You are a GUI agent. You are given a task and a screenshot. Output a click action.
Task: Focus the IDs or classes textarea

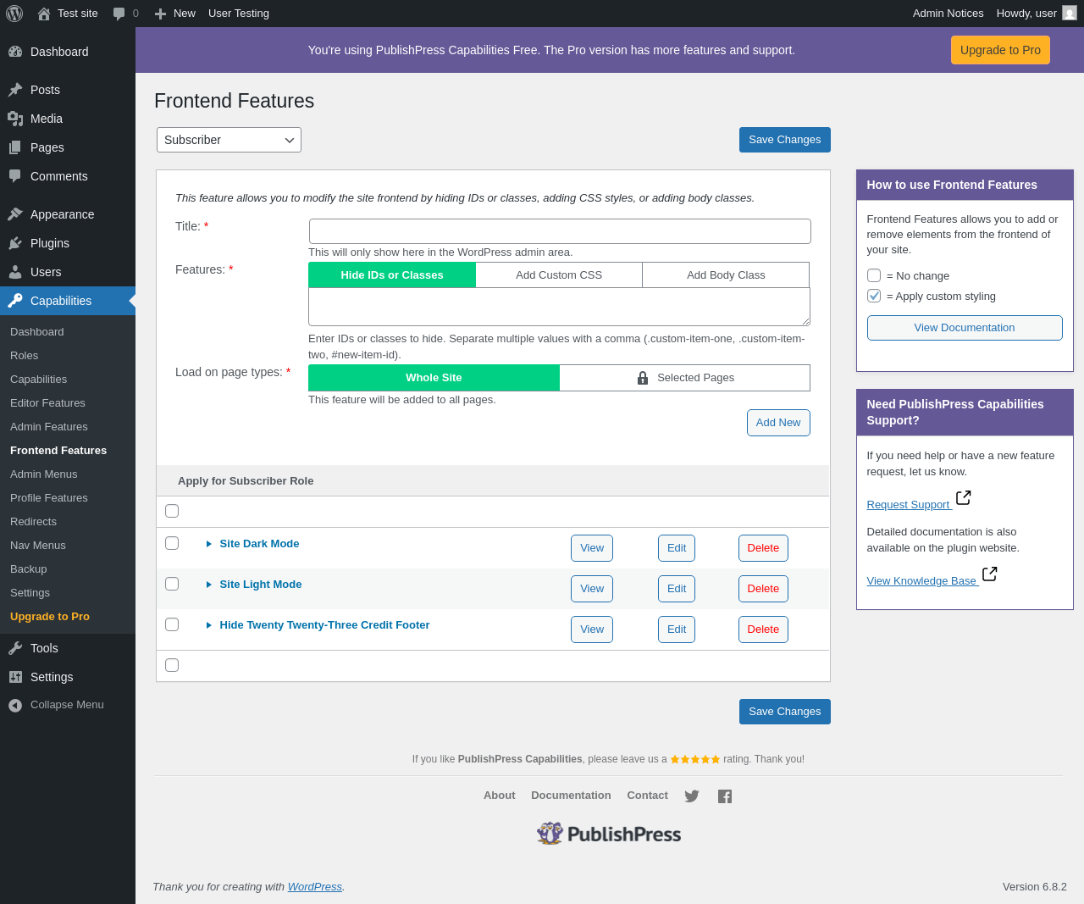tap(559, 307)
